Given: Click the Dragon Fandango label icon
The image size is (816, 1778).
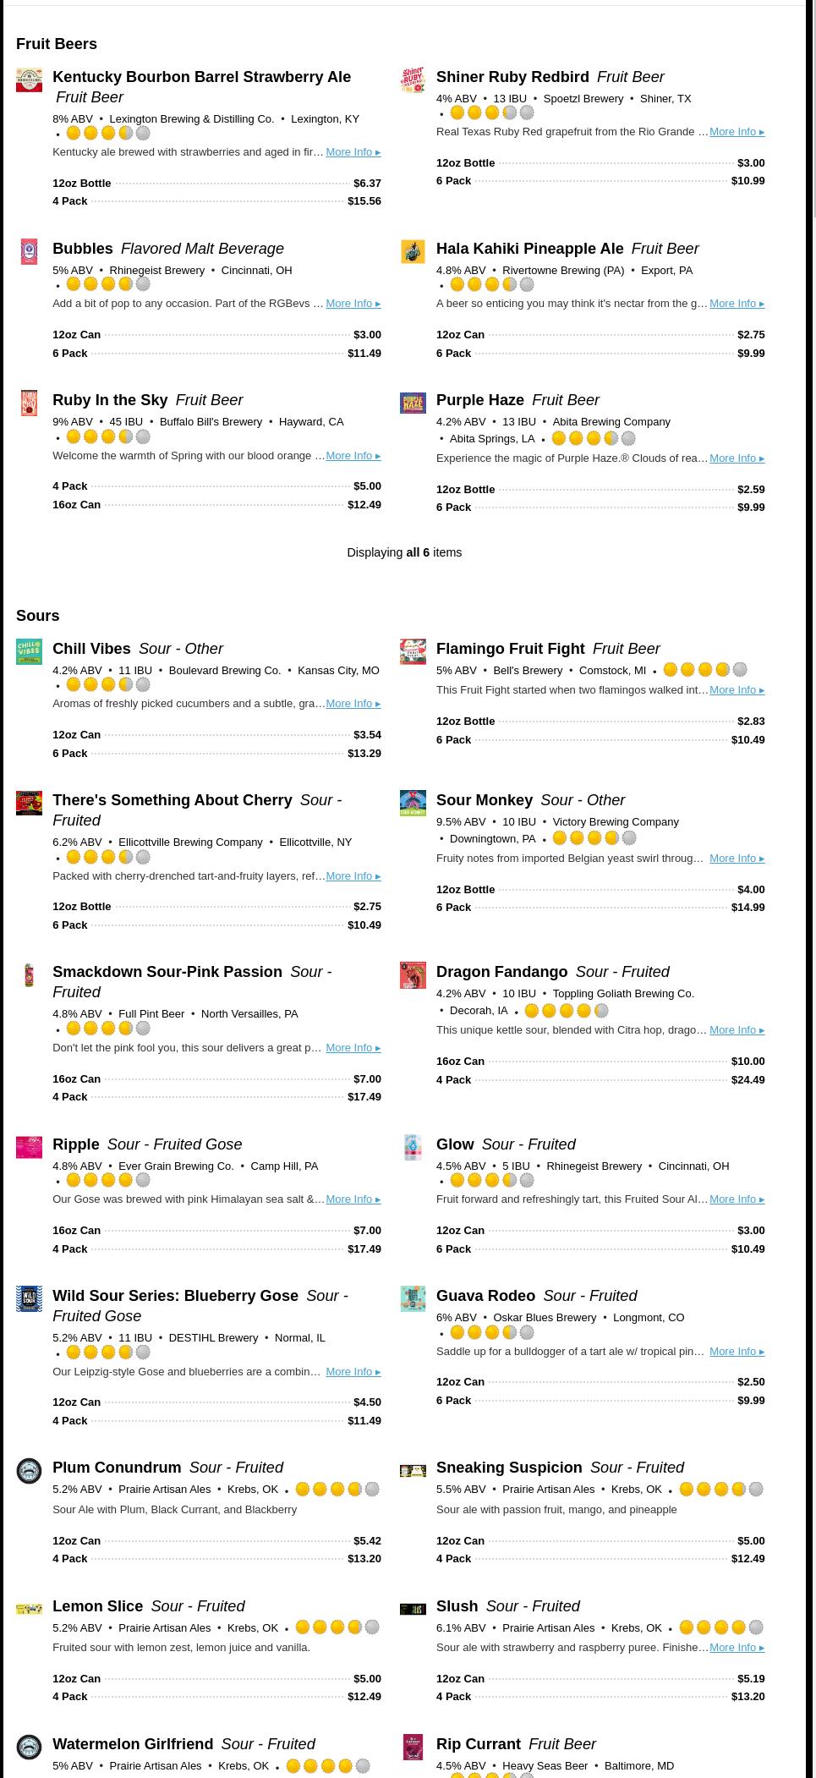Looking at the screenshot, I should pyautogui.click(x=413, y=975).
